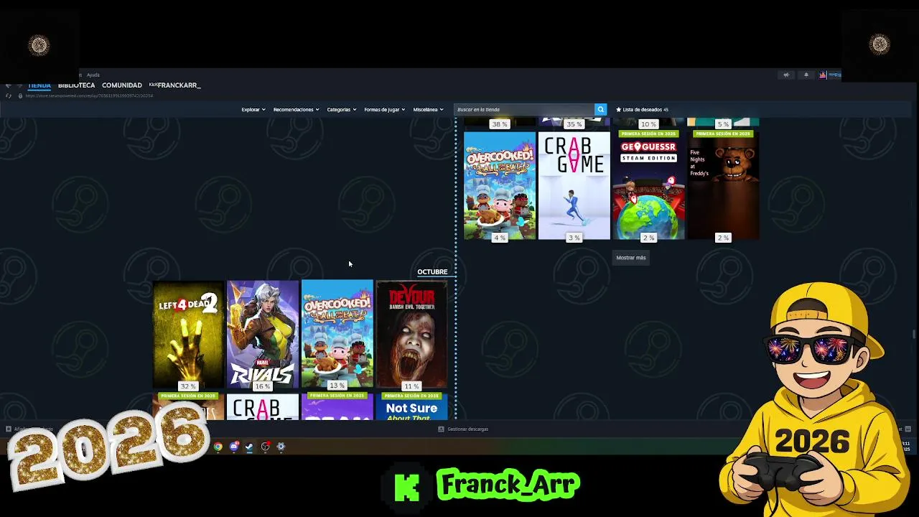Open taskbar app with red badge
The height and width of the screenshot is (517, 919).
[x=265, y=447]
